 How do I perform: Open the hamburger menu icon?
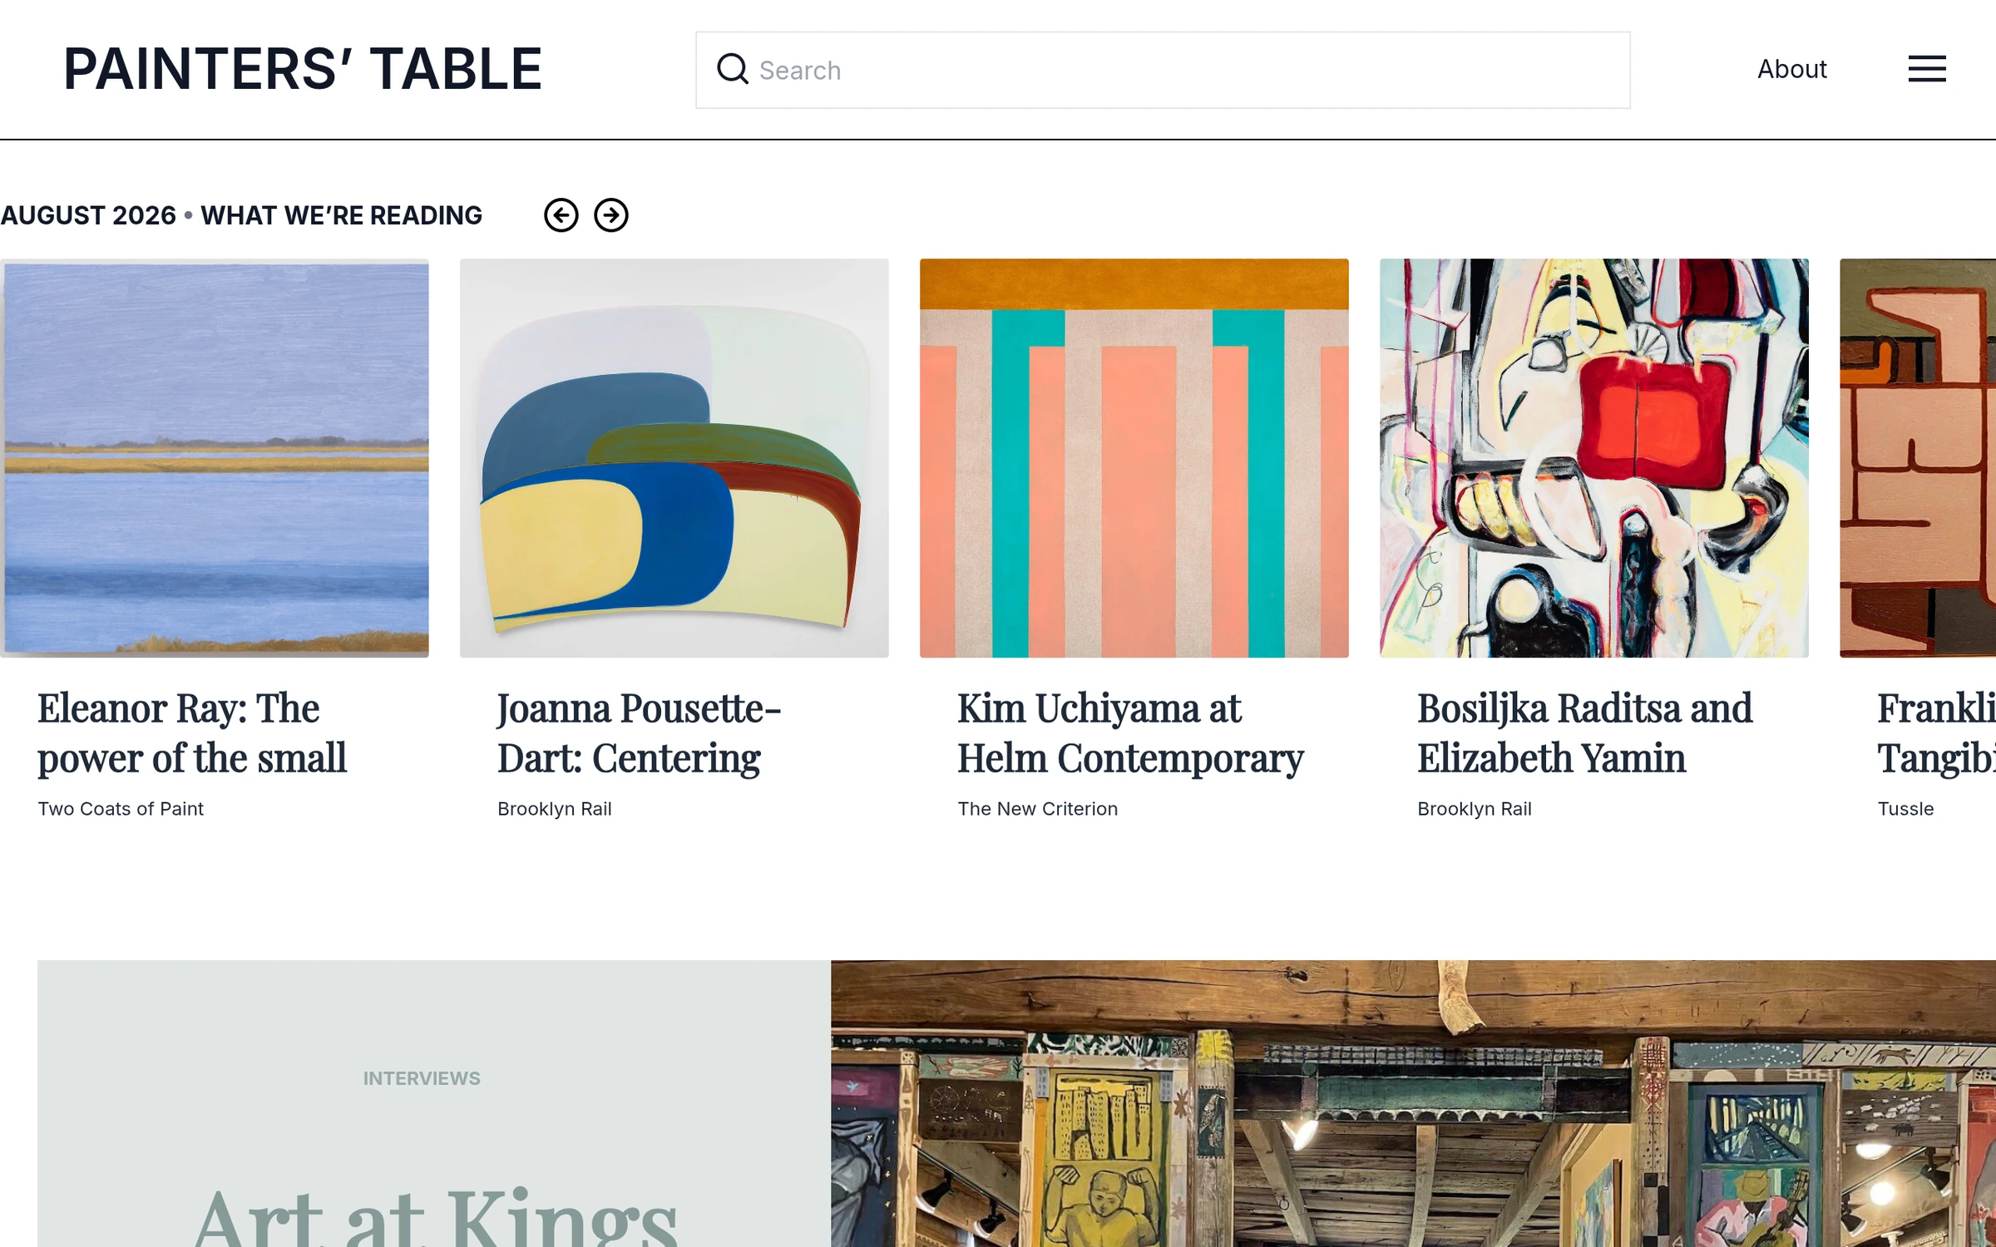(x=1926, y=69)
